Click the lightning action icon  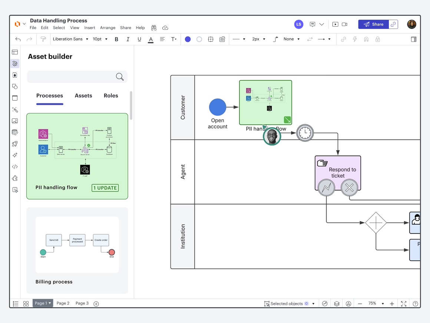355,39
